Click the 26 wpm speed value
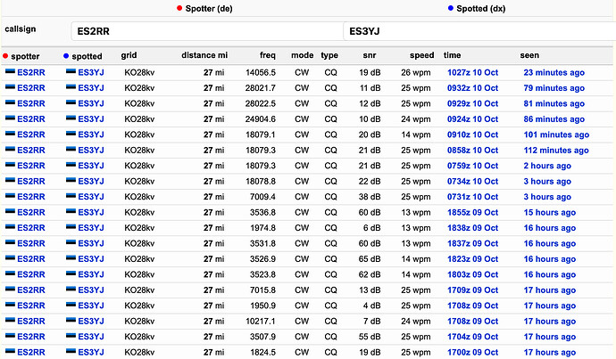Image resolution: width=616 pixels, height=359 pixels. 416,72
